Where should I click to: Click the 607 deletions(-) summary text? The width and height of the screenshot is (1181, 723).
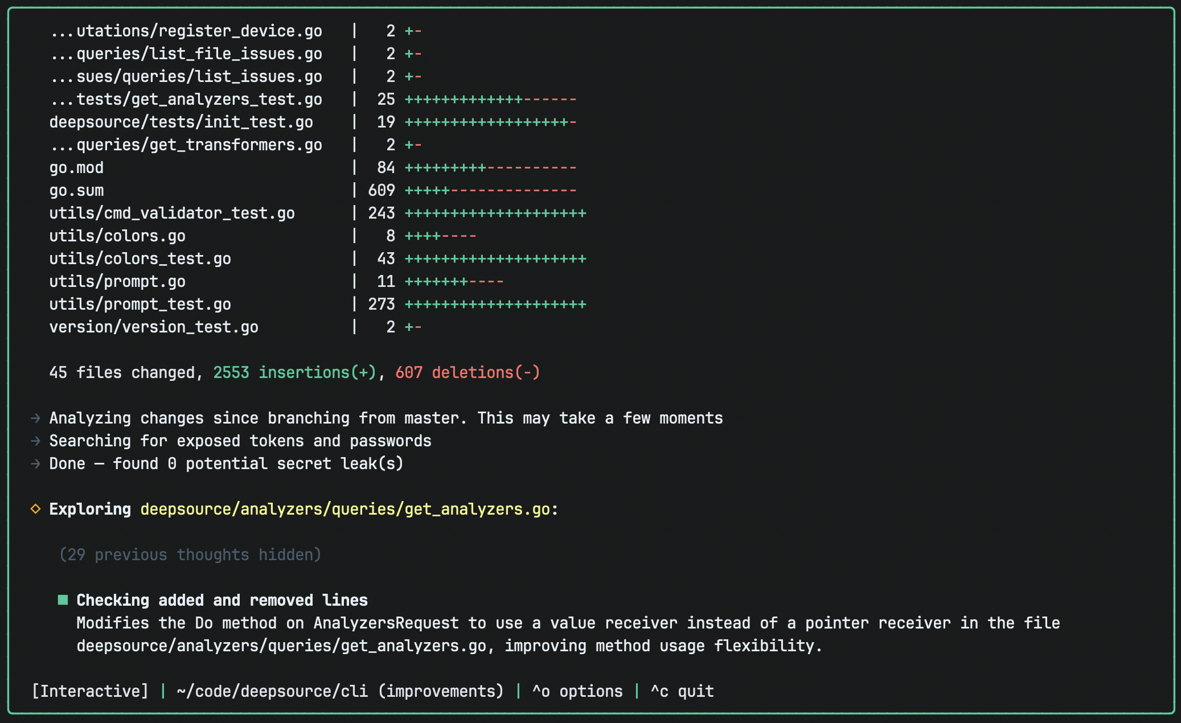pyautogui.click(x=467, y=373)
